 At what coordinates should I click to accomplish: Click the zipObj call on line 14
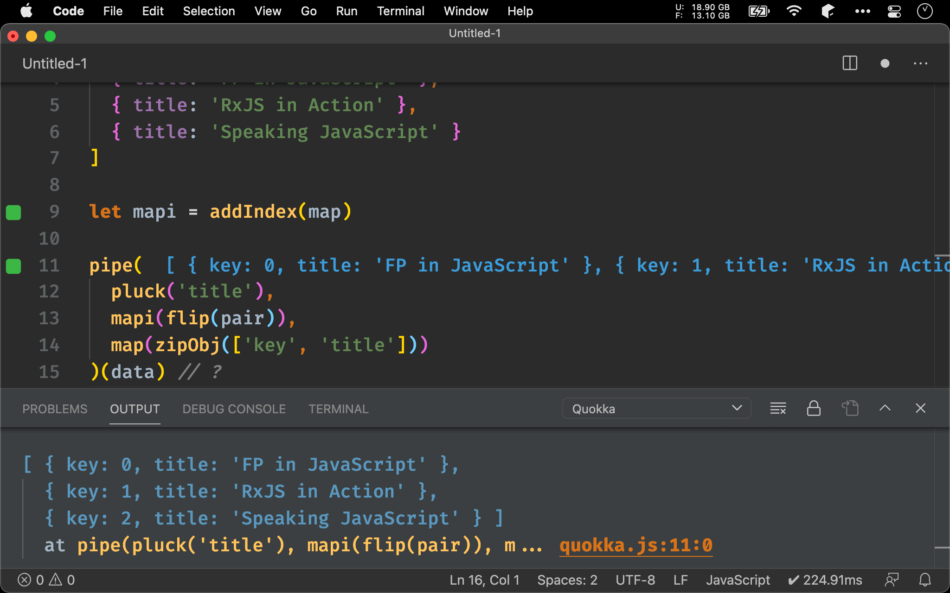(x=187, y=345)
